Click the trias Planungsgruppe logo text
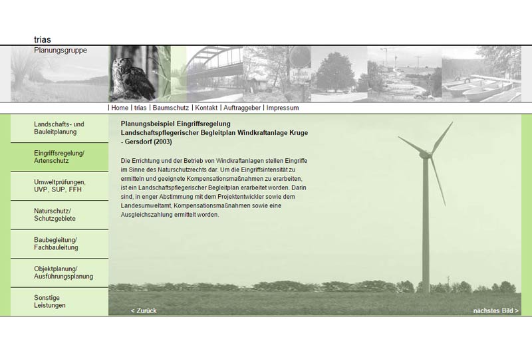This screenshot has height=355, width=532. point(60,45)
